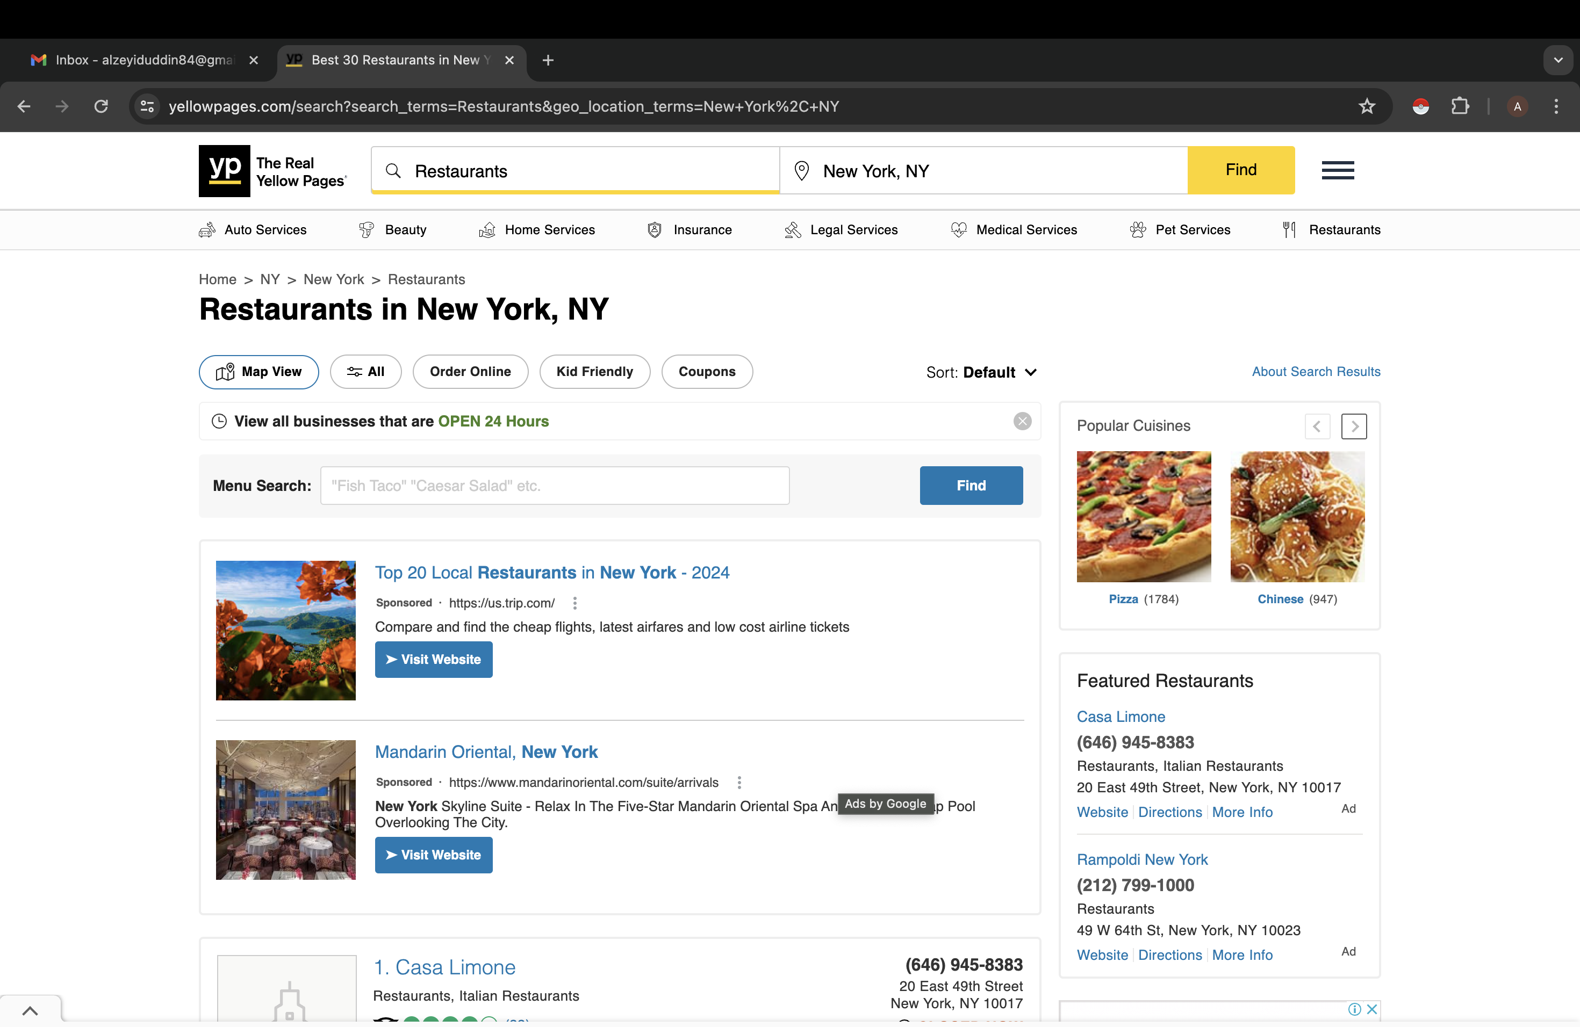Open Casa Limone featured restaurant link
The height and width of the screenshot is (1027, 1580).
tap(1121, 717)
